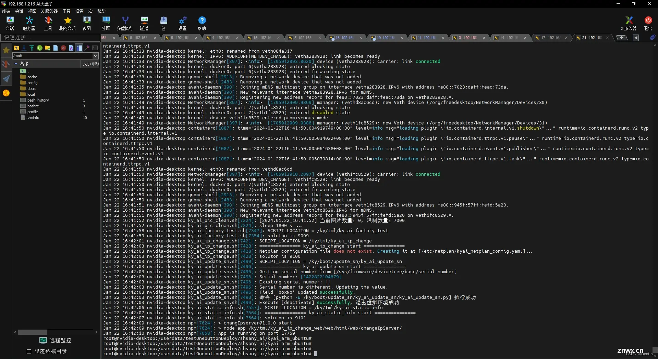Click the /root/ path input field
658x359 pixels.
53,56
